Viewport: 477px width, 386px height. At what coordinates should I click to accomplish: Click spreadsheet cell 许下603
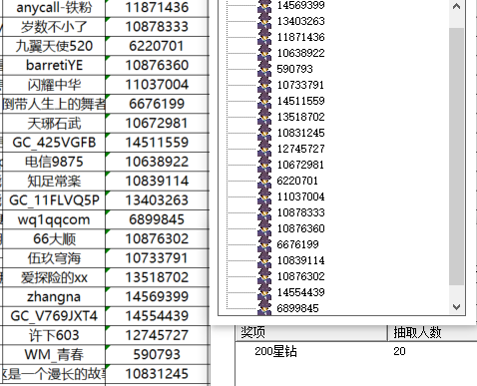tap(54, 335)
